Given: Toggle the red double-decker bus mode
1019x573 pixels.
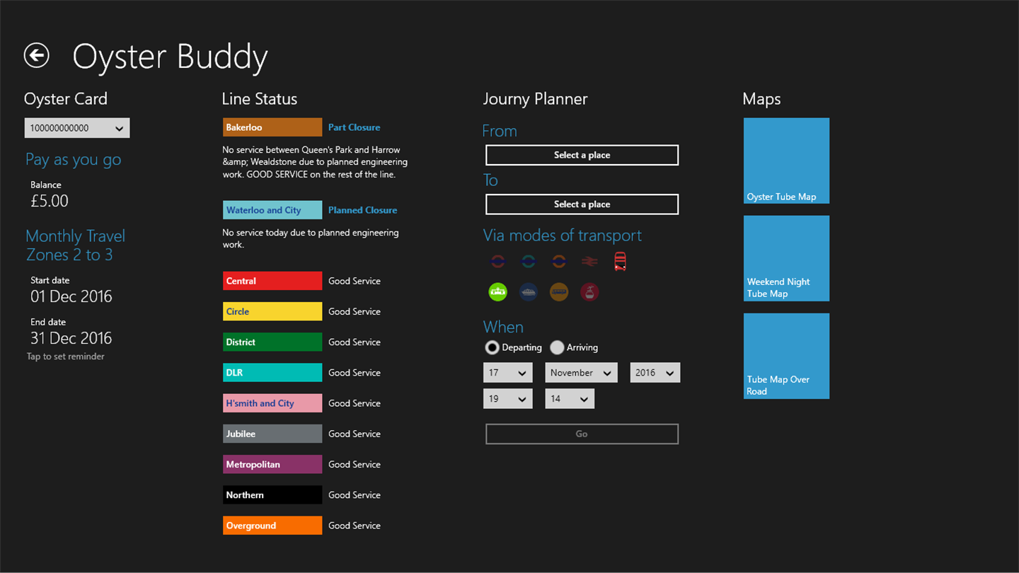Looking at the screenshot, I should click(x=620, y=262).
